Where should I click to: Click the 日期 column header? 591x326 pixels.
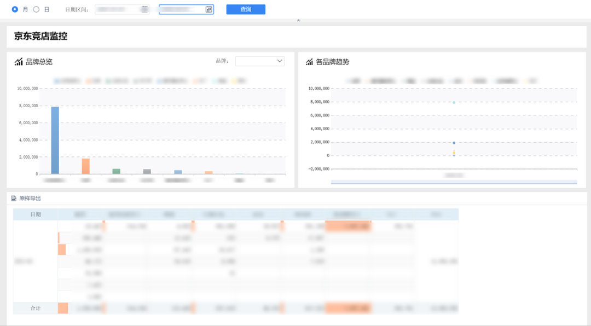click(x=36, y=214)
